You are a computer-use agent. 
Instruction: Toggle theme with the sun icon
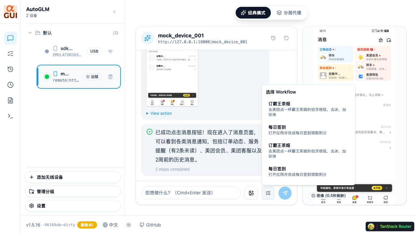tap(129, 225)
